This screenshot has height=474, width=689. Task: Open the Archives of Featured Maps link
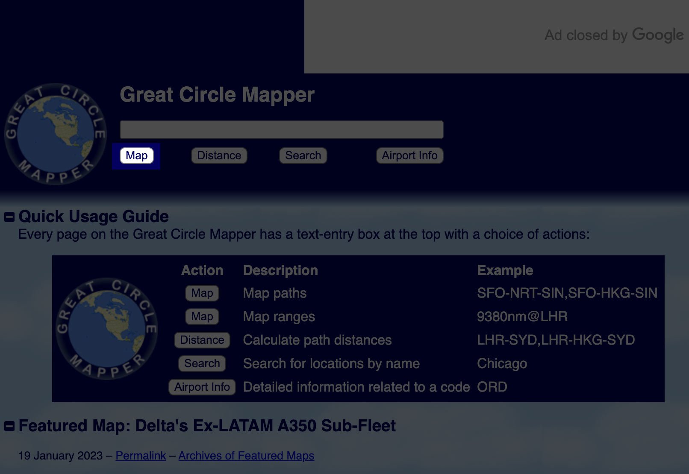coord(246,456)
